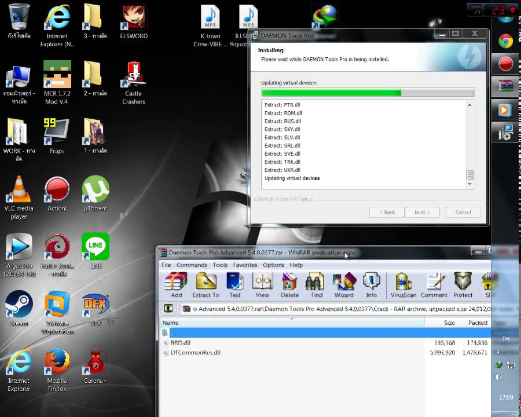Open the File menu in WinRAR
The height and width of the screenshot is (417, 521).
click(x=166, y=265)
